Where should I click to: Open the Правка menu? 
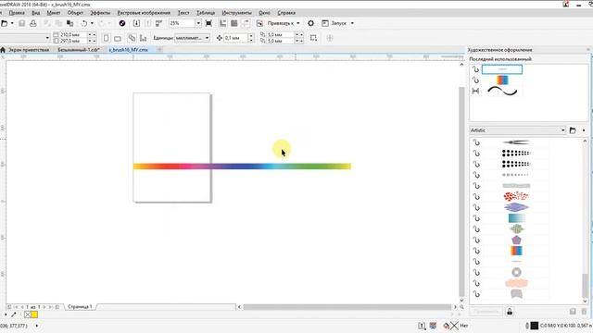click(x=17, y=12)
